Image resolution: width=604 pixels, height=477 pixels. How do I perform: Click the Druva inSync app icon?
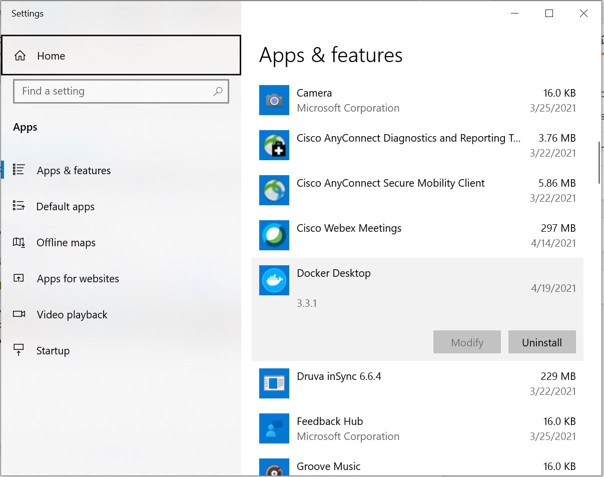point(274,383)
